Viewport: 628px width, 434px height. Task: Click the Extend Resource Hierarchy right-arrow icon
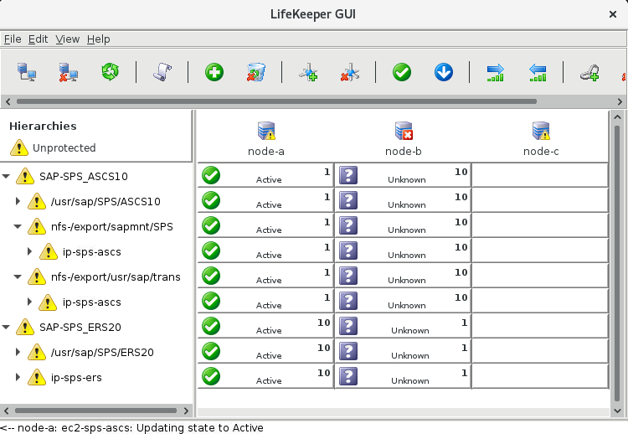pos(496,73)
